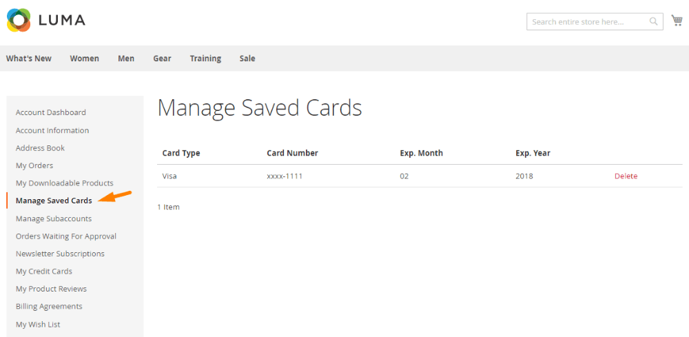Open the shopping cart
The width and height of the screenshot is (689, 337).
click(677, 21)
